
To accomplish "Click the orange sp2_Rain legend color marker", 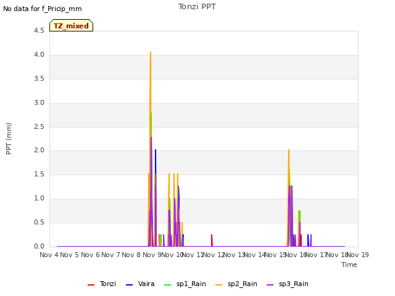I will tap(219, 285).
